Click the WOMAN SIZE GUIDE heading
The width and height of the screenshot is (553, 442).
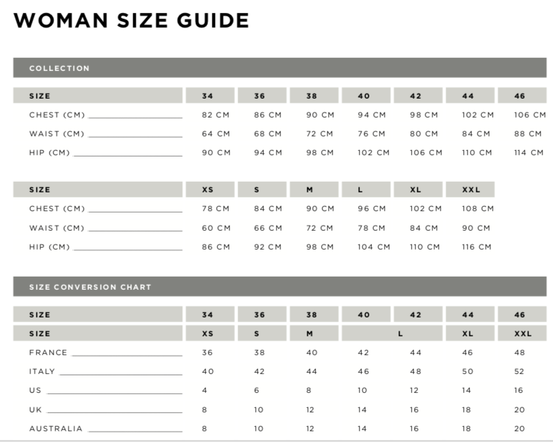coord(131,21)
